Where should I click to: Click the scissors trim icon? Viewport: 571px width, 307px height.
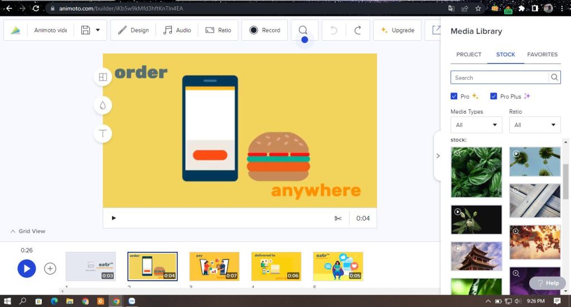pos(338,218)
